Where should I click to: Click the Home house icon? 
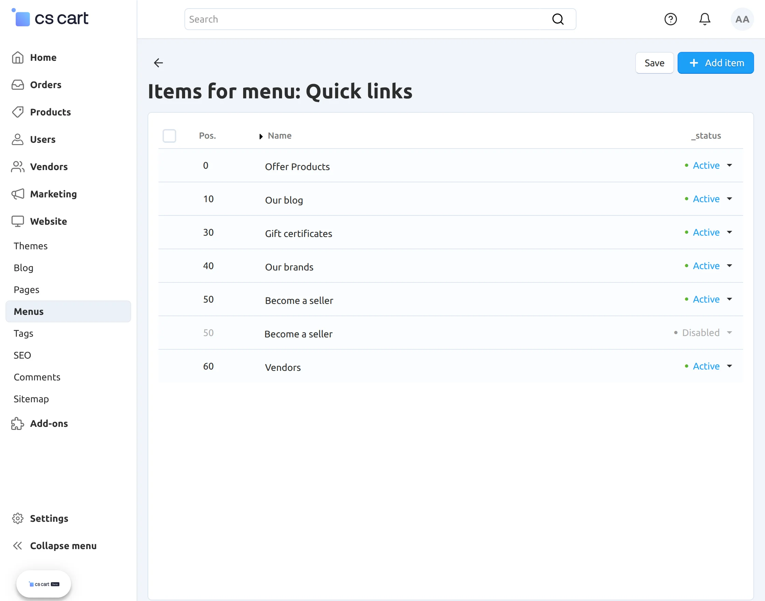point(18,57)
